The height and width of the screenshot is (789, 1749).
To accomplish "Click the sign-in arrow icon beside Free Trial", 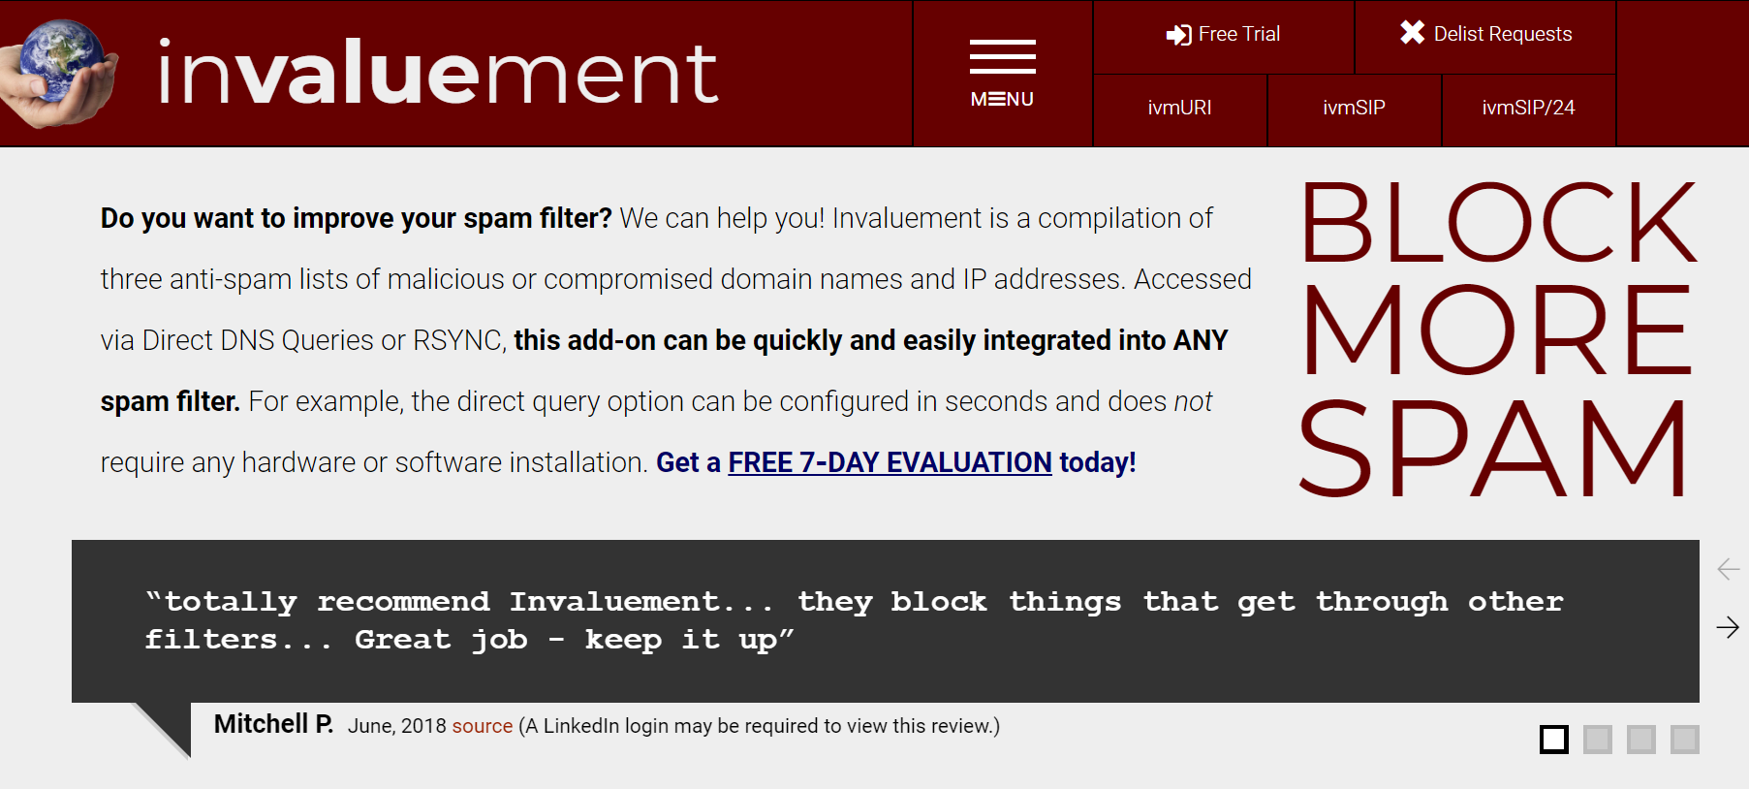I will [1178, 35].
